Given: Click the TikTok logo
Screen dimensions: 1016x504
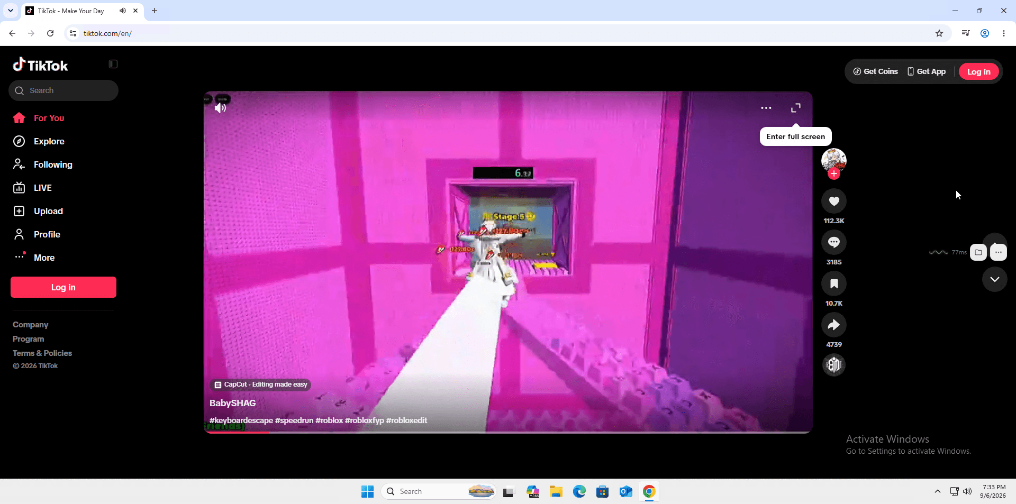Looking at the screenshot, I should point(40,65).
